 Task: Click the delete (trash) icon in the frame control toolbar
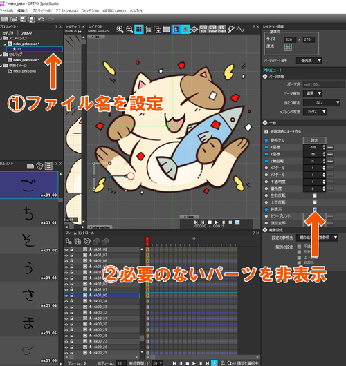point(86,241)
